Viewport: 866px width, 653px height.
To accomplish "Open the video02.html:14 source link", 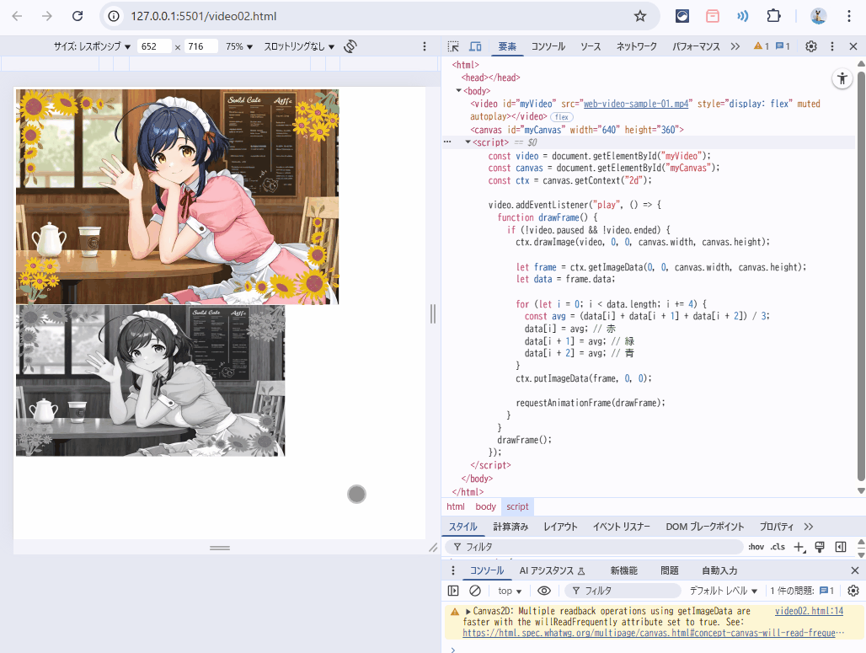I will (809, 611).
